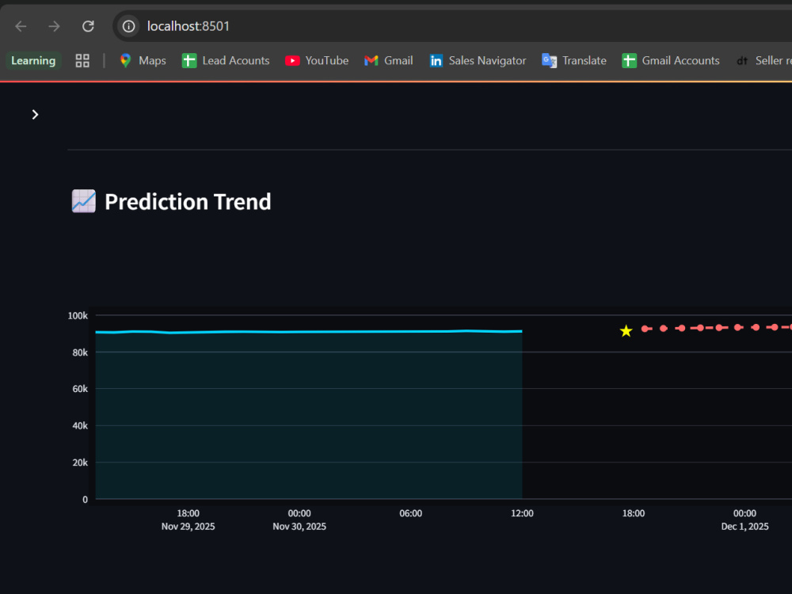
Task: Click the 40k y-axis label
Action: [80, 426]
